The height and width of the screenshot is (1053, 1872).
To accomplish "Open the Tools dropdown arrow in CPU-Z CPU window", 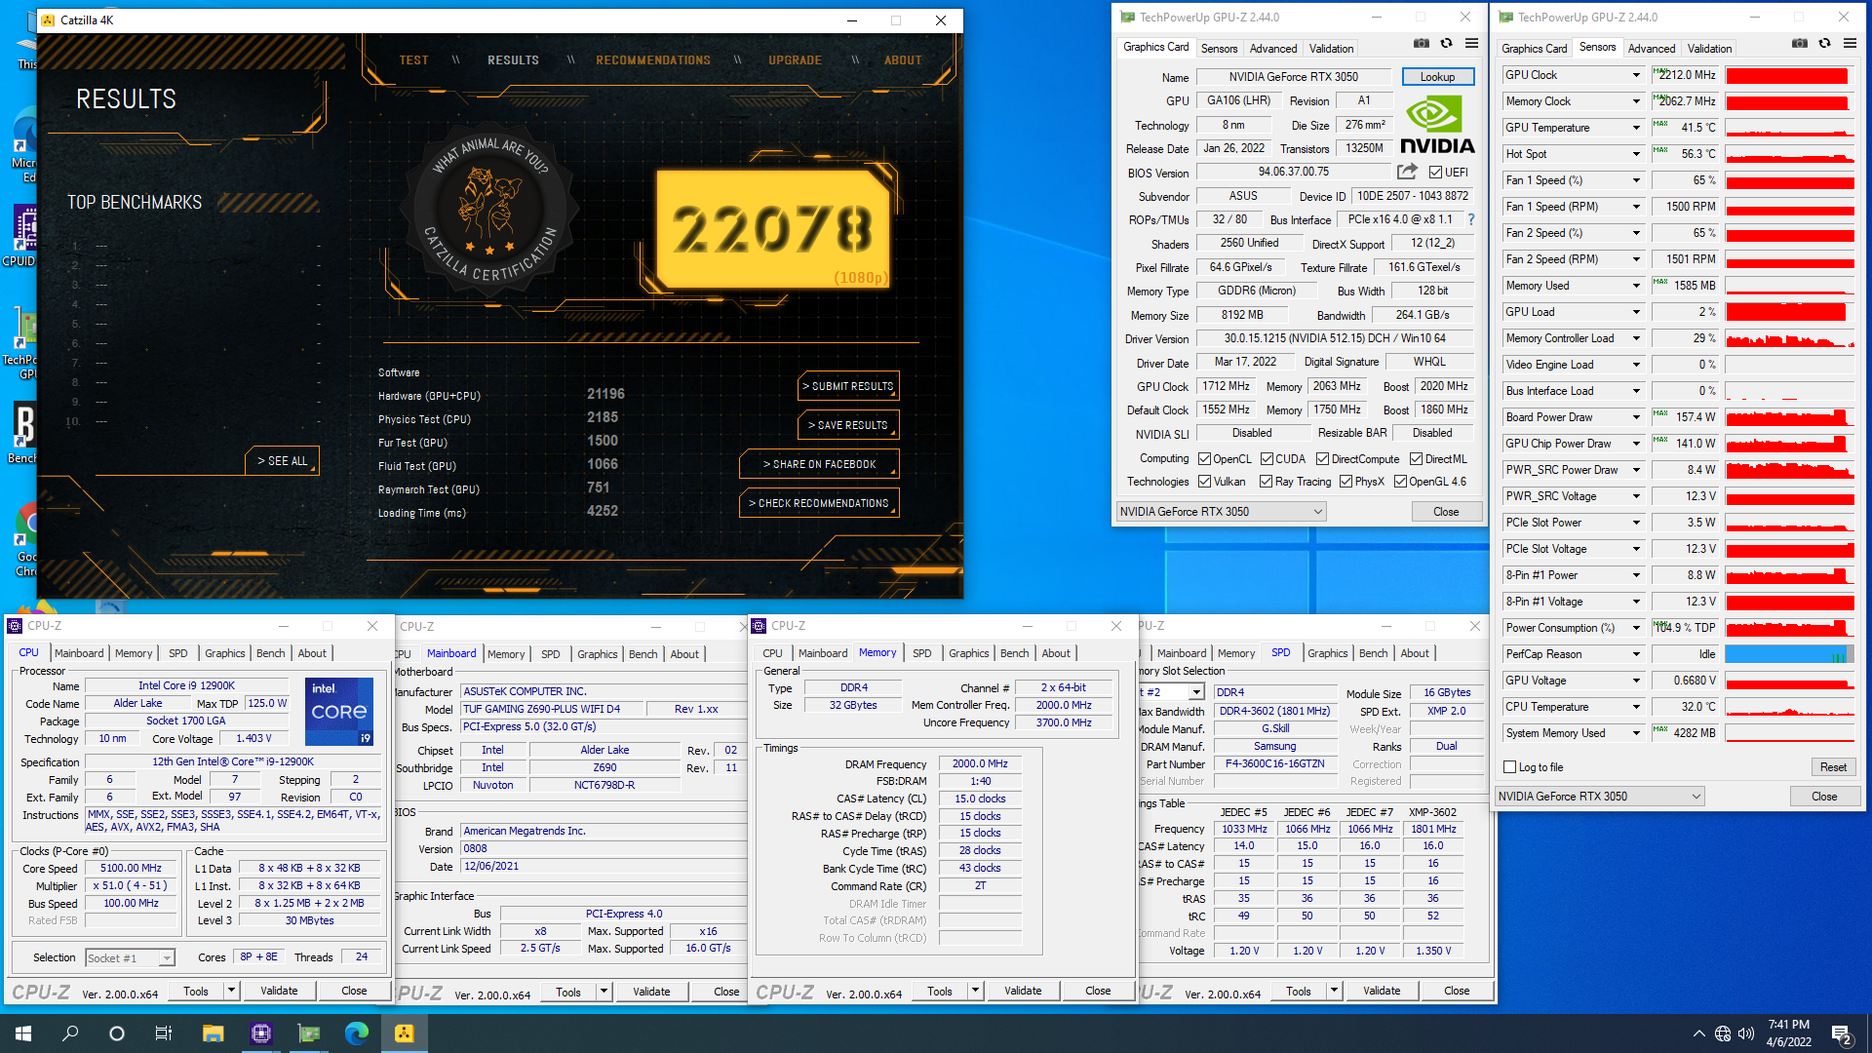I will [x=231, y=991].
